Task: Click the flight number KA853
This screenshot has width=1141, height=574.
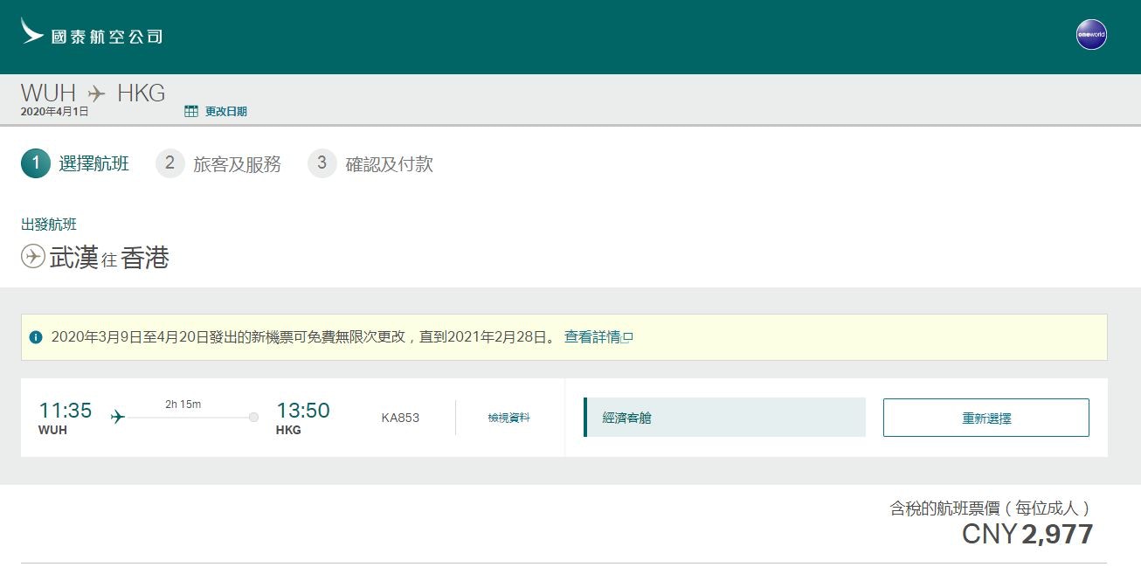Action: (400, 418)
